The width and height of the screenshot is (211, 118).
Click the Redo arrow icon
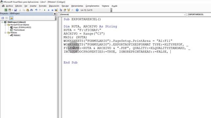click(40, 10)
